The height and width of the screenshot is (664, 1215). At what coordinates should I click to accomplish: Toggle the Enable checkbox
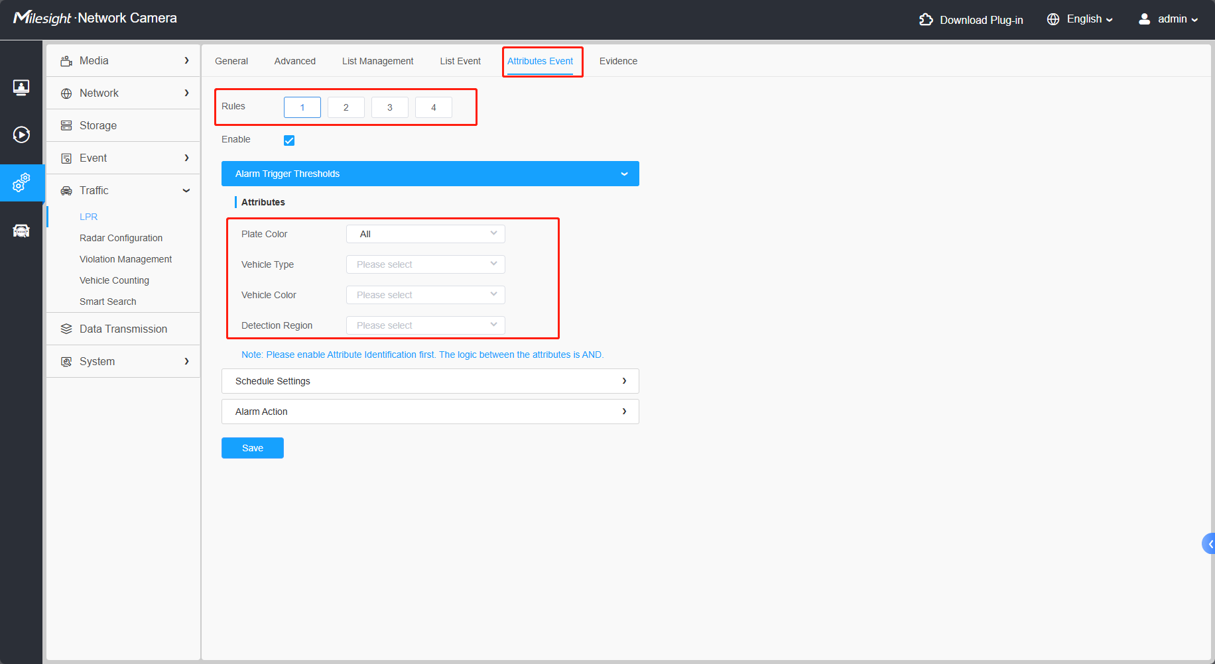click(289, 140)
